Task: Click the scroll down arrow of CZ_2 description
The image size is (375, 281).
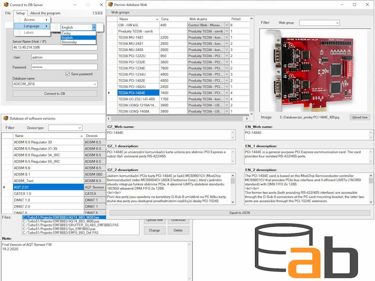Action: (233, 202)
